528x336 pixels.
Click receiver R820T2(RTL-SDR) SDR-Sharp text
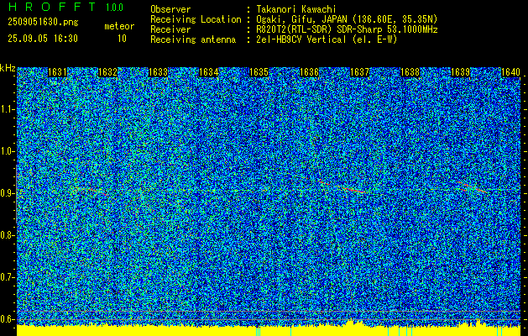click(x=347, y=29)
